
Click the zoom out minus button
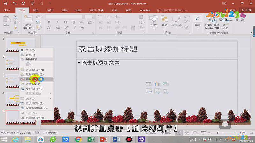(x=209, y=133)
